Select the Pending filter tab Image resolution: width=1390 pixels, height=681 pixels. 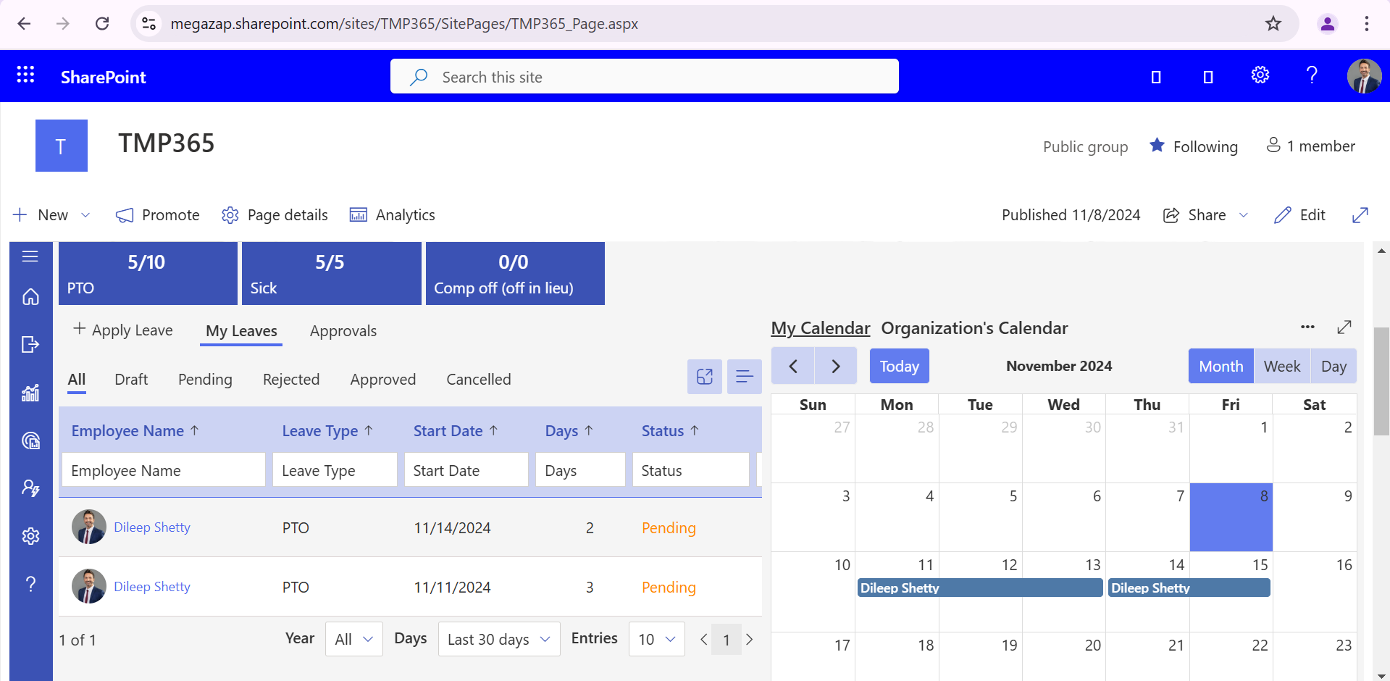[205, 380]
